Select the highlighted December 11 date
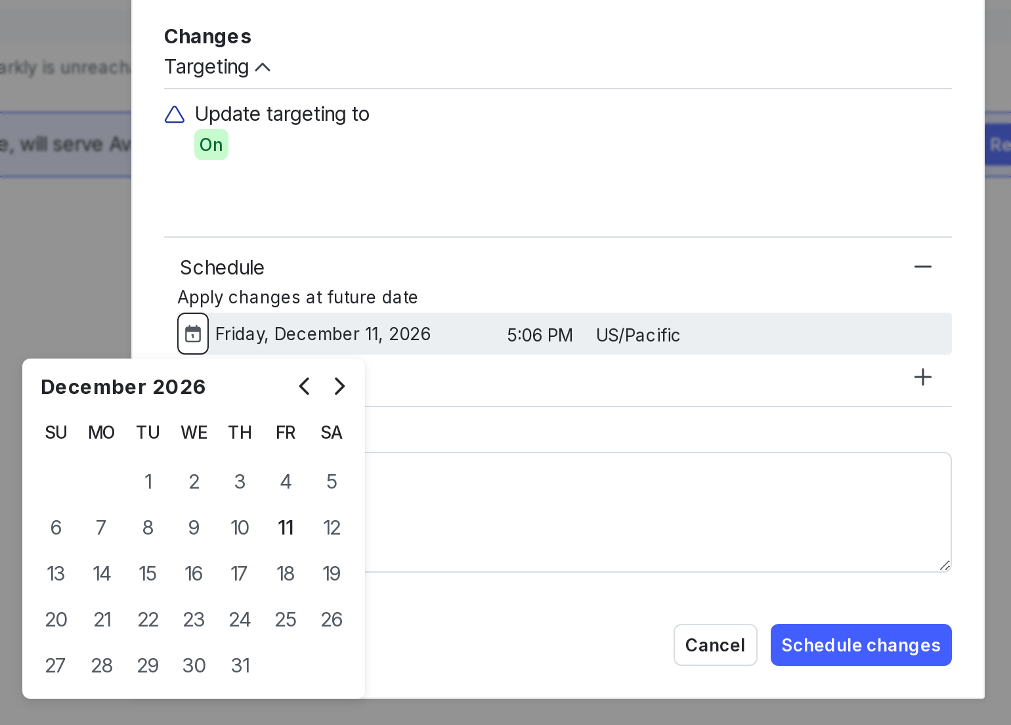 click(x=286, y=528)
